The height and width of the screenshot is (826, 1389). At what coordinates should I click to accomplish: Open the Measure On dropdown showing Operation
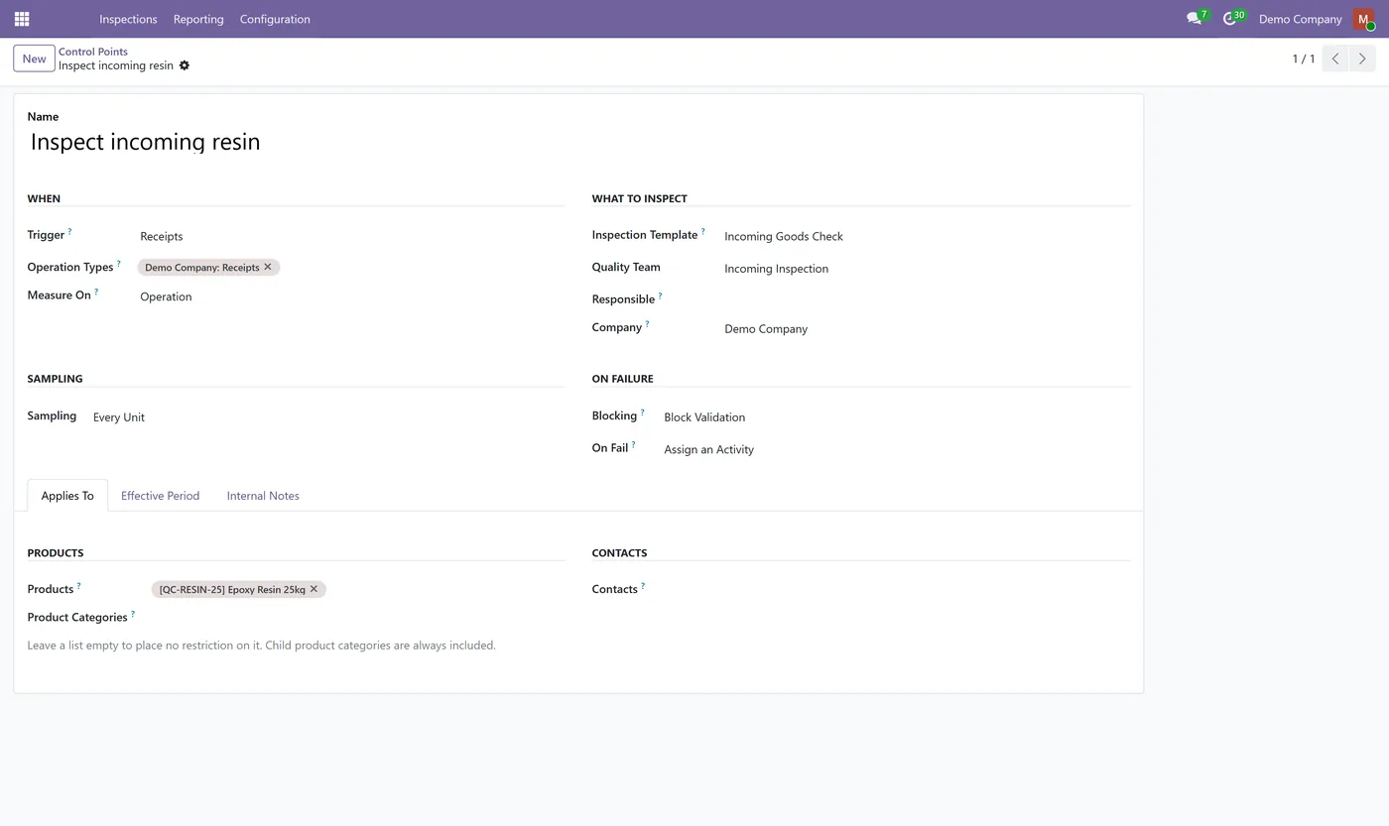click(351, 296)
